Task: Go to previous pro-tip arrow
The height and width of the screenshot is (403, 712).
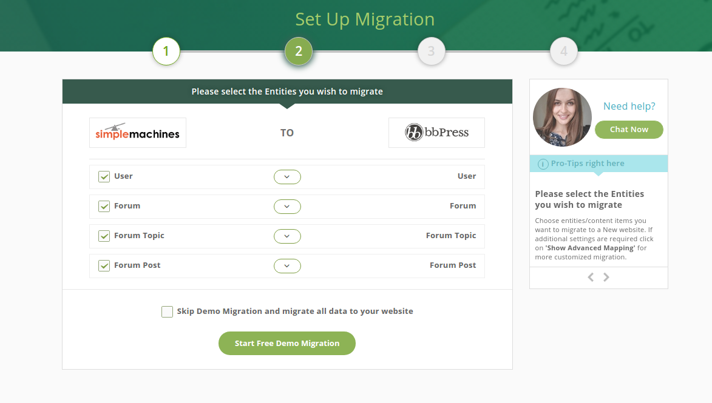Action: [591, 278]
